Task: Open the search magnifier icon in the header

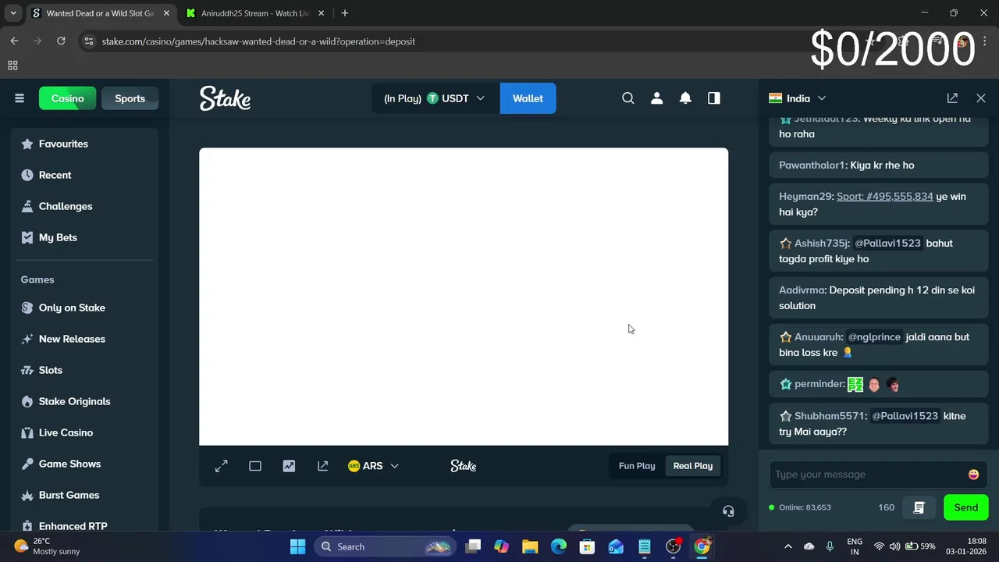Action: (628, 98)
